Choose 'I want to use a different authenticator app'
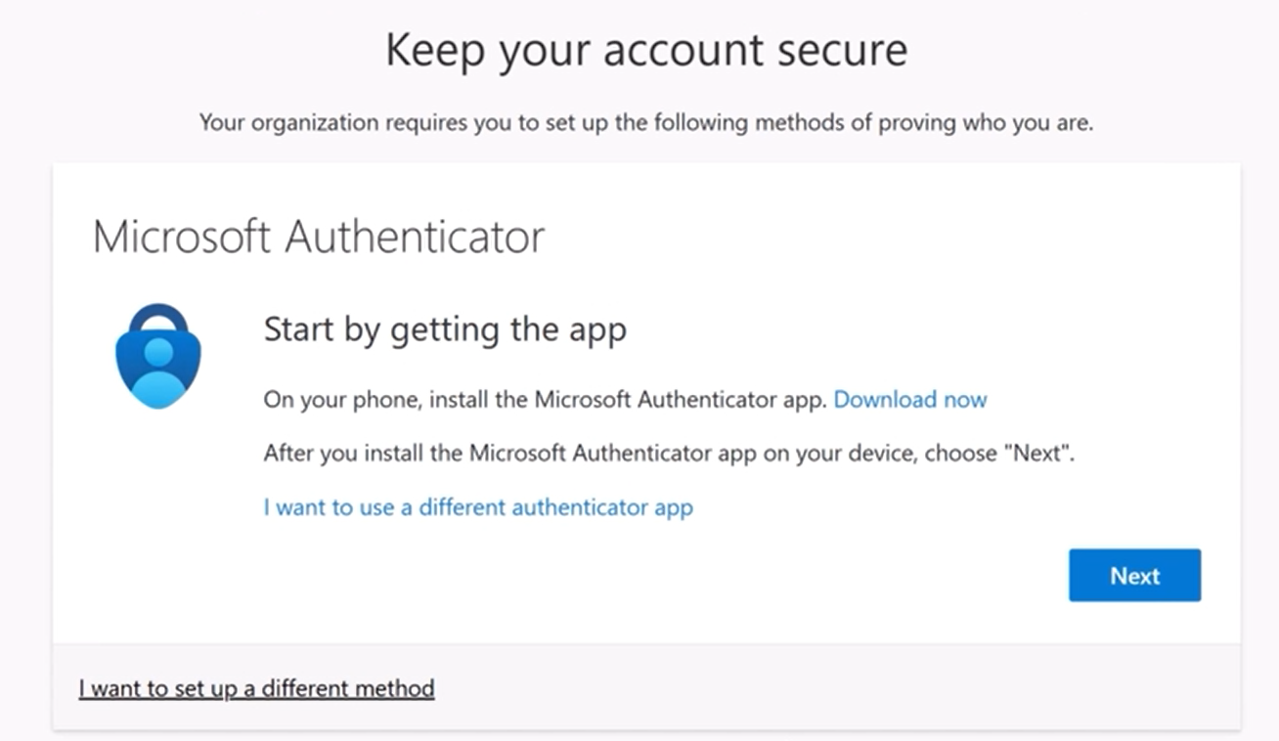 (478, 507)
